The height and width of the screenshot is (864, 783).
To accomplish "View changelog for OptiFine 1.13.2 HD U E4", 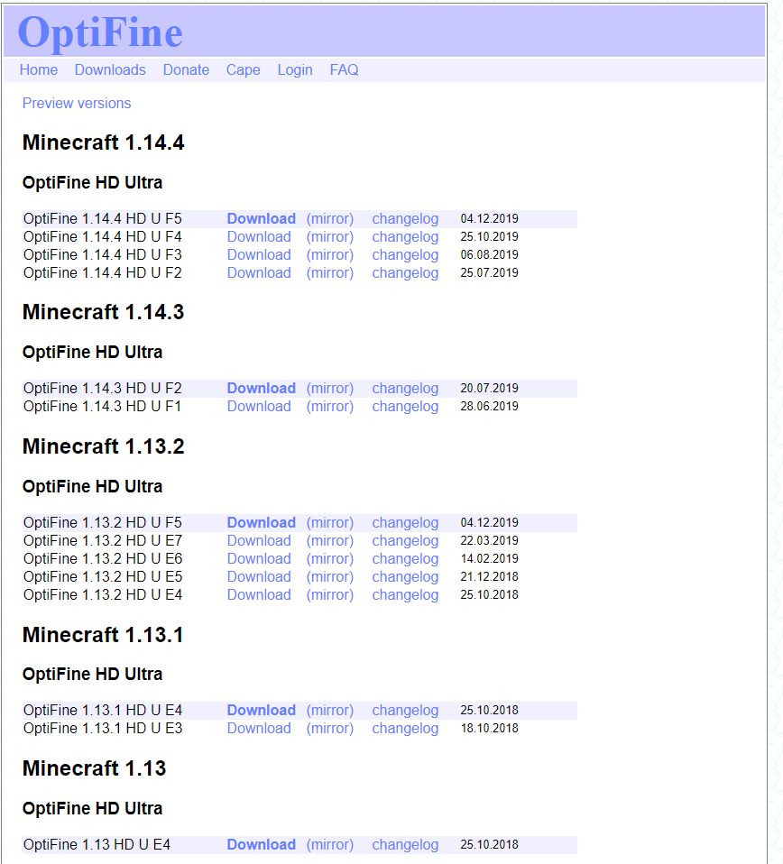I will tap(405, 595).
